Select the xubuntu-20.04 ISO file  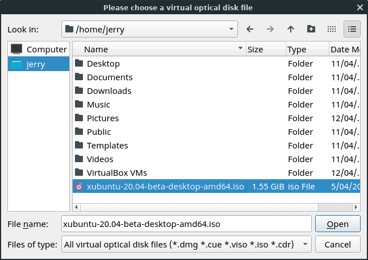pos(165,187)
